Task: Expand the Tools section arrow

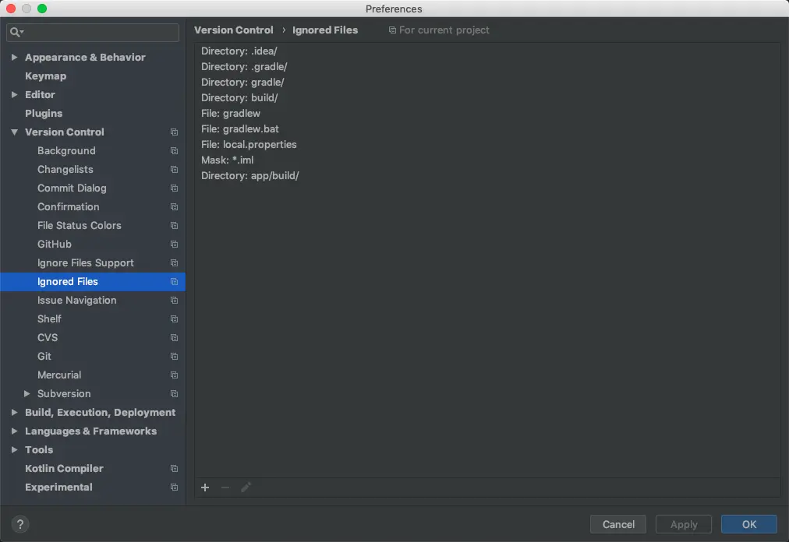Action: coord(15,449)
